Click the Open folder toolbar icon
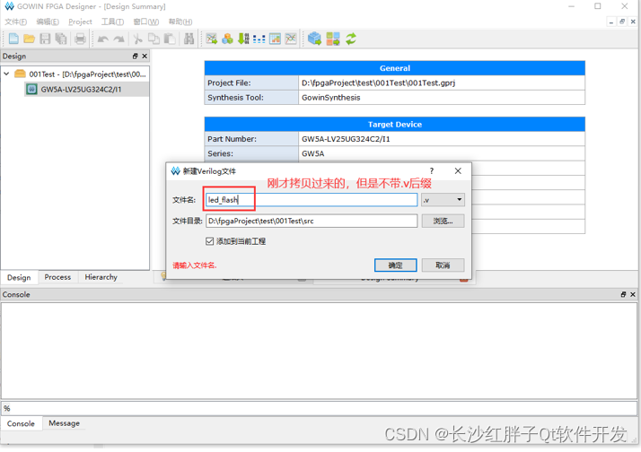The image size is (641, 452). [29, 39]
